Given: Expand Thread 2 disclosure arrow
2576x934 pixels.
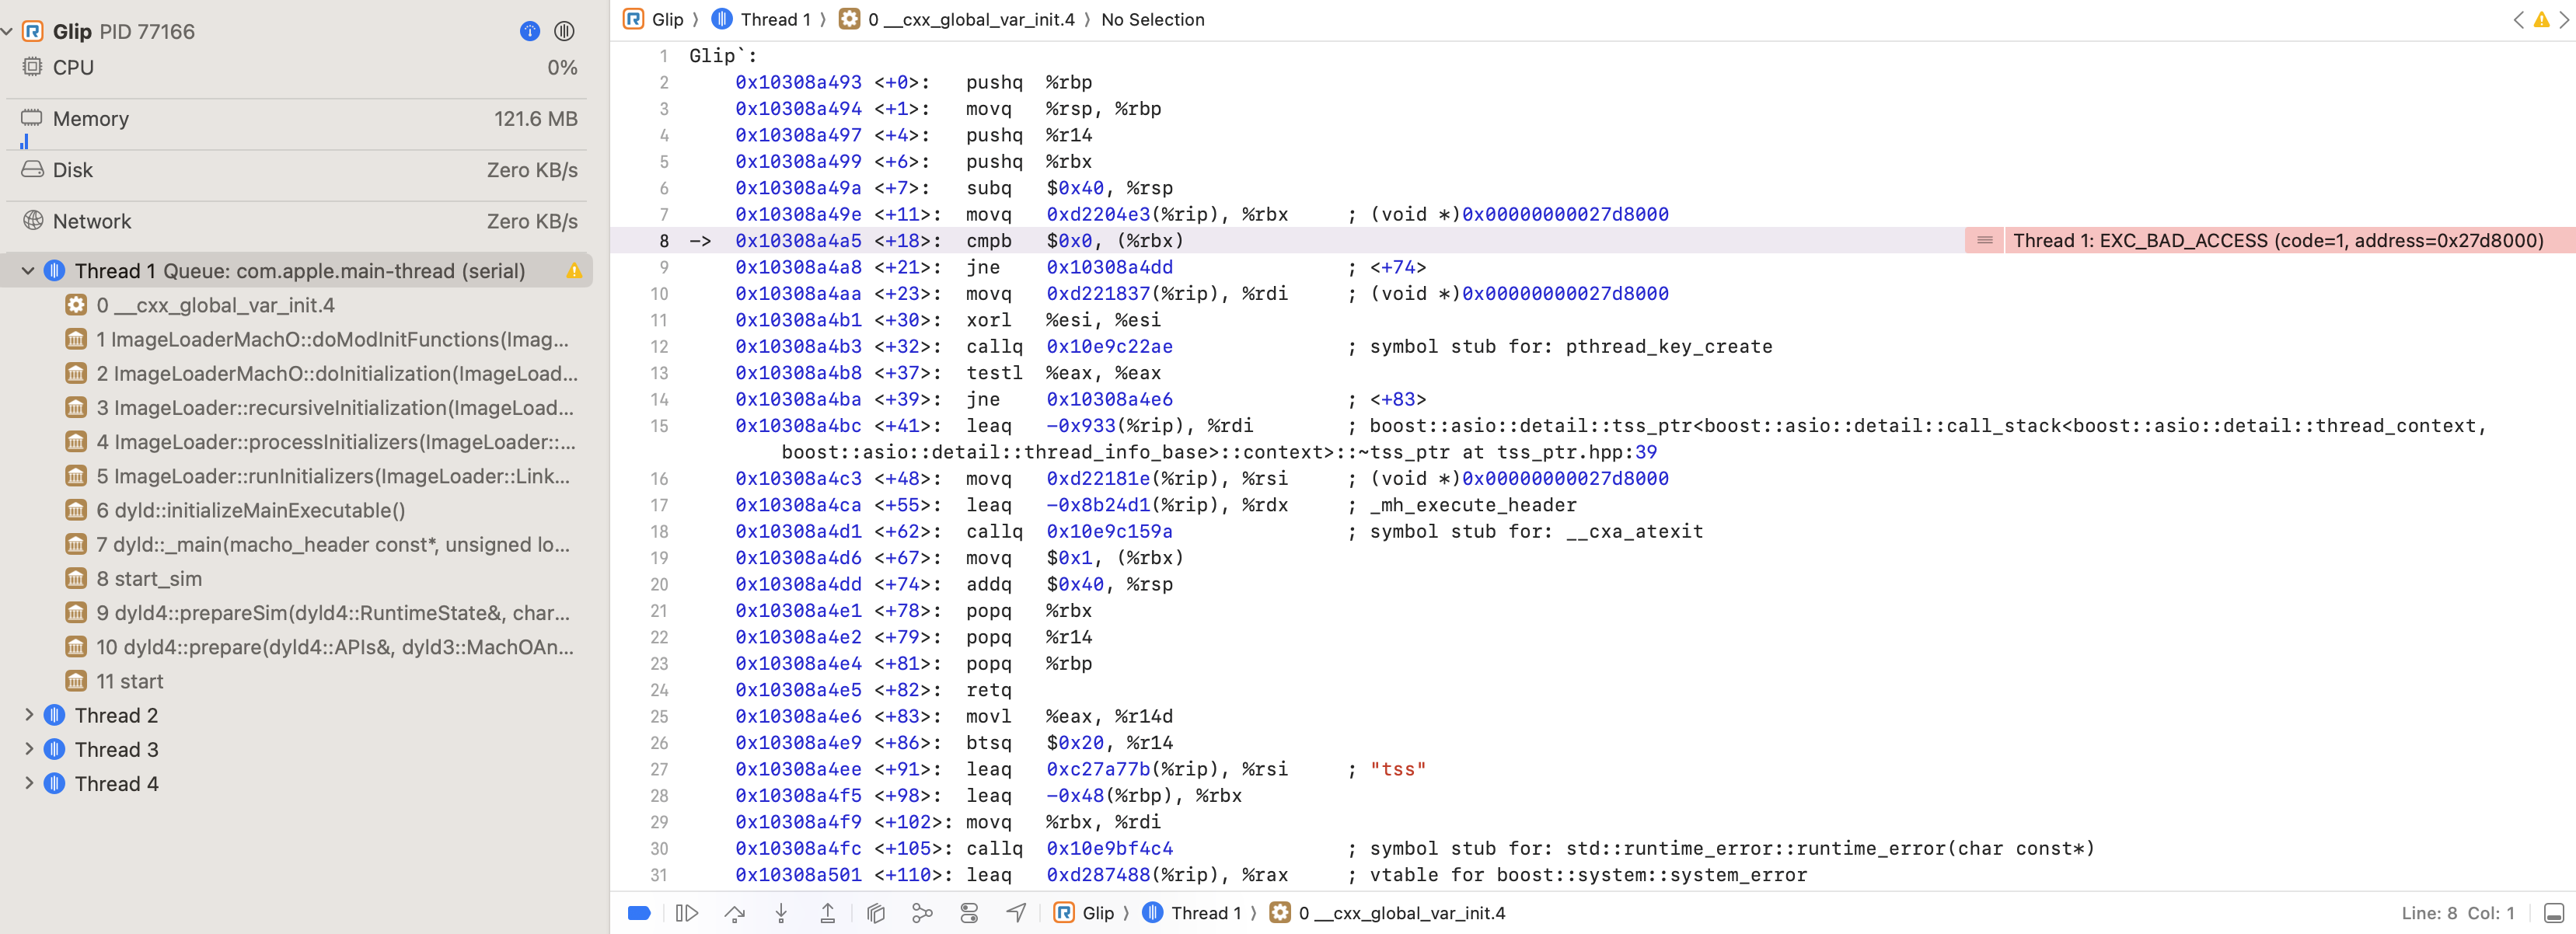Looking at the screenshot, I should [x=29, y=715].
